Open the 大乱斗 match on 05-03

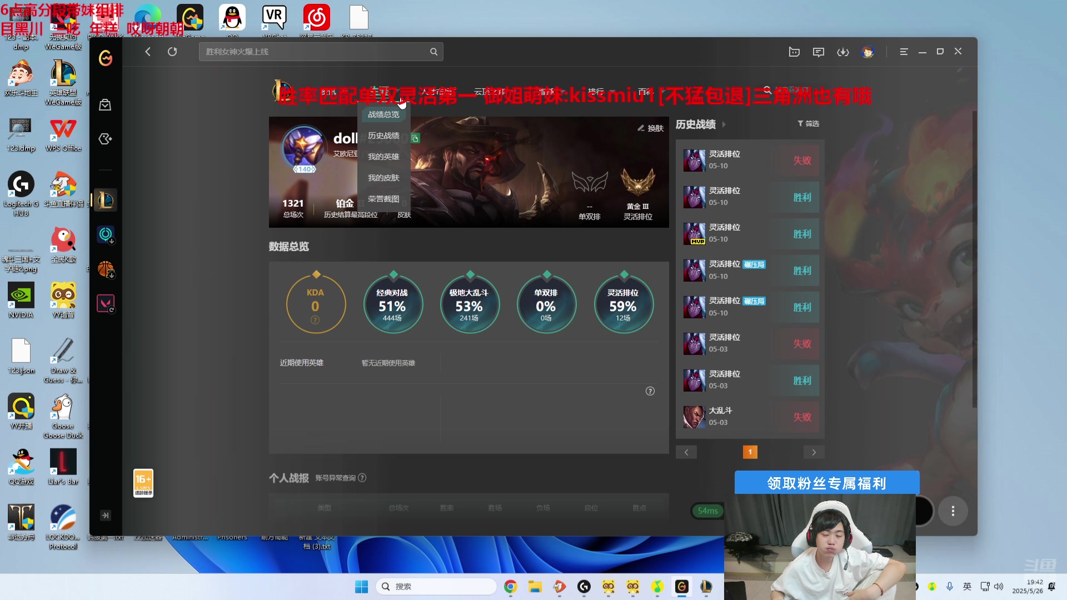[x=750, y=417]
